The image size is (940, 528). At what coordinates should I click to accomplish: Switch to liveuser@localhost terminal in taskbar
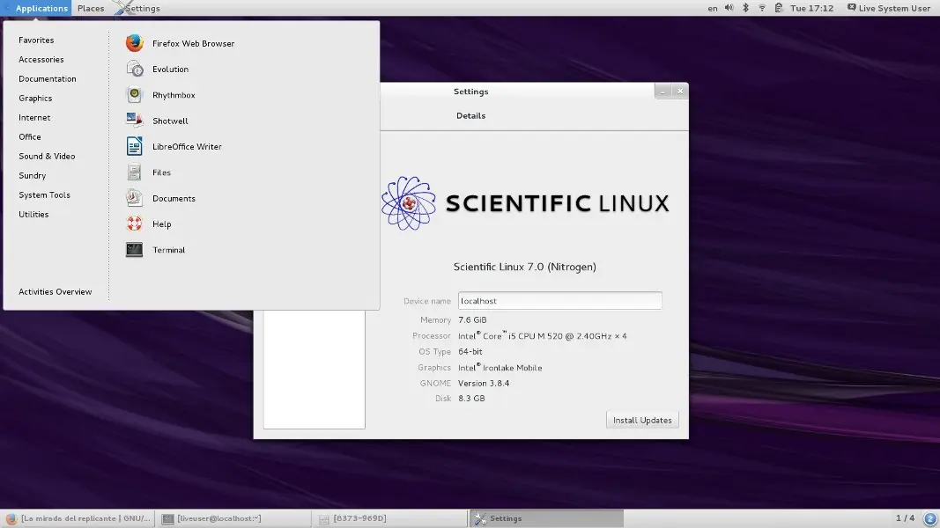point(233,518)
